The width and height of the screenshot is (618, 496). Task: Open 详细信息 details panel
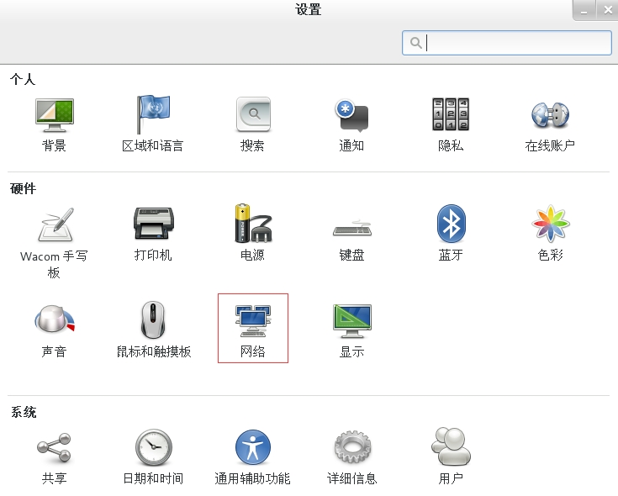click(x=352, y=458)
